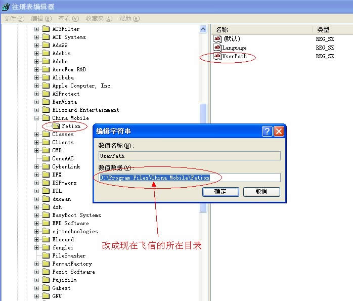Open the 文件(F) menu
The width and height of the screenshot is (353, 301).
coord(14,18)
